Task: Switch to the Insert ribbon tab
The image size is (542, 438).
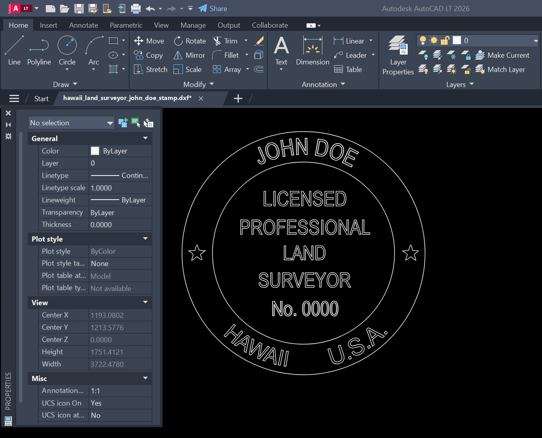Action: [49, 25]
